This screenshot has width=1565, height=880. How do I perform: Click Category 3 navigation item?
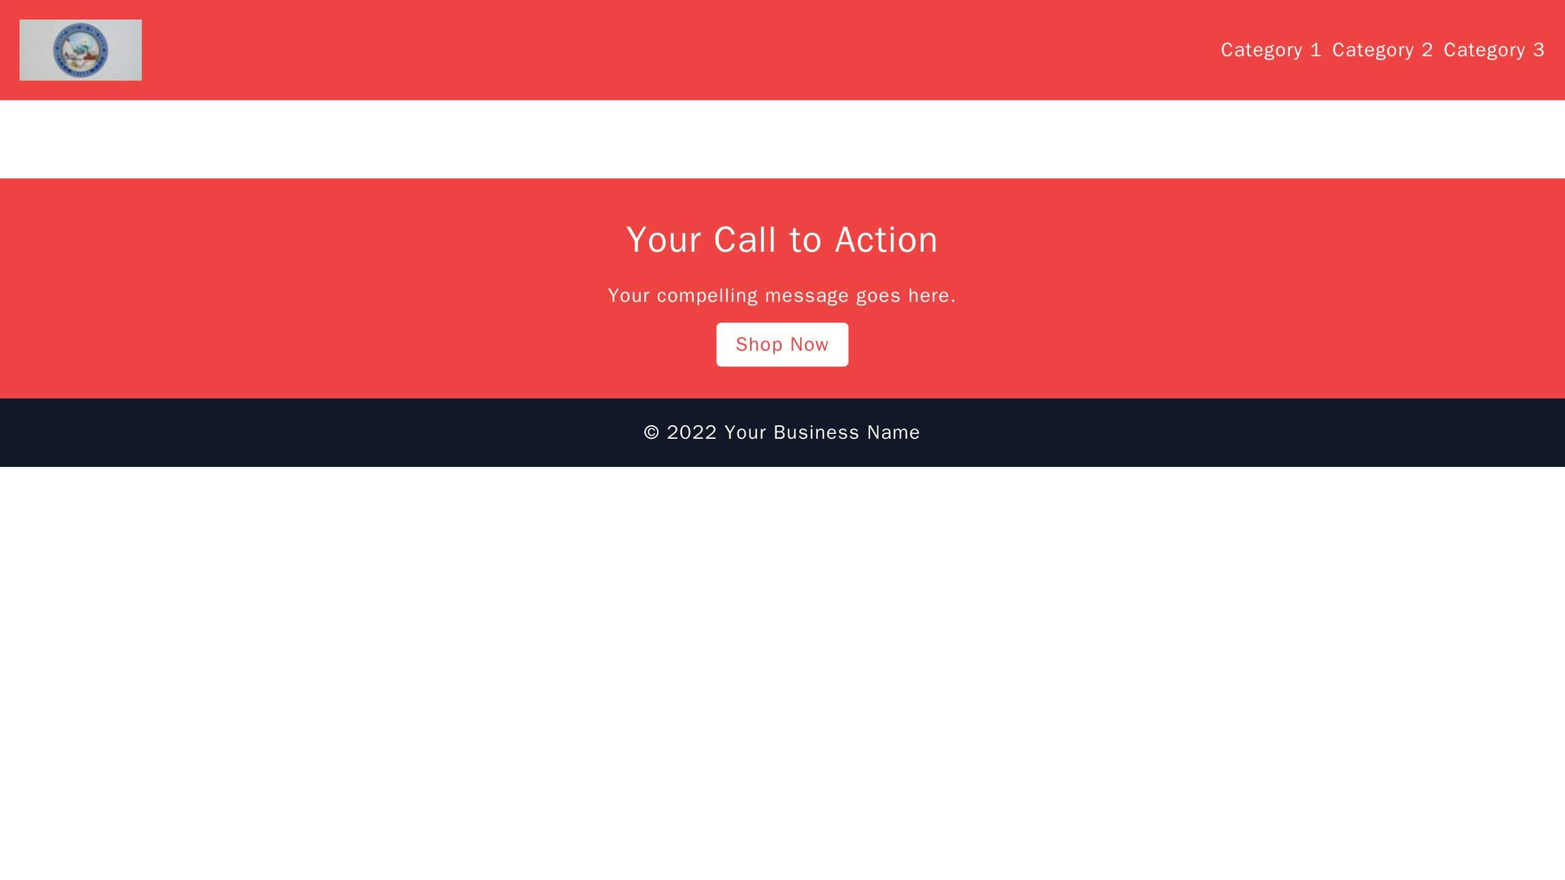(x=1494, y=51)
